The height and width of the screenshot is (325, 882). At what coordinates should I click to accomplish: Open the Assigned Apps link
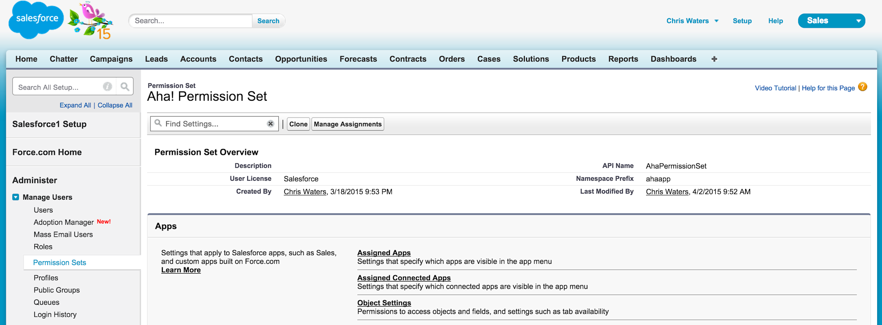384,253
